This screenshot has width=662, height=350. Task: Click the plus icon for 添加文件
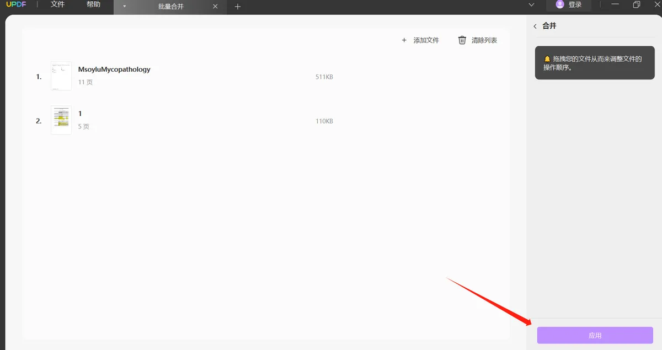pos(404,40)
